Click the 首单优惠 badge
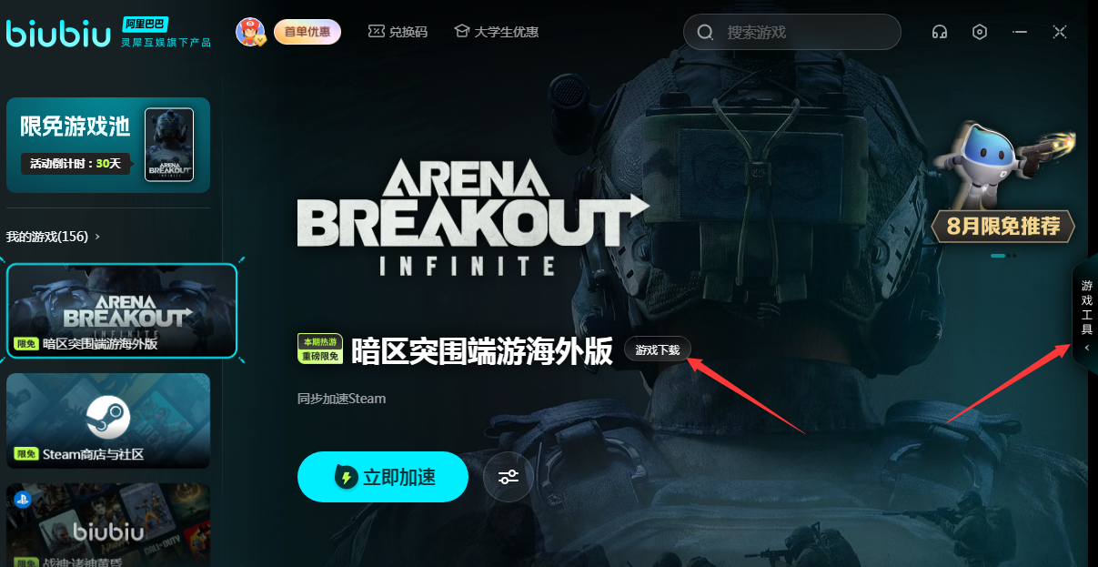Viewport: 1098px width, 567px height. pyautogui.click(x=307, y=32)
